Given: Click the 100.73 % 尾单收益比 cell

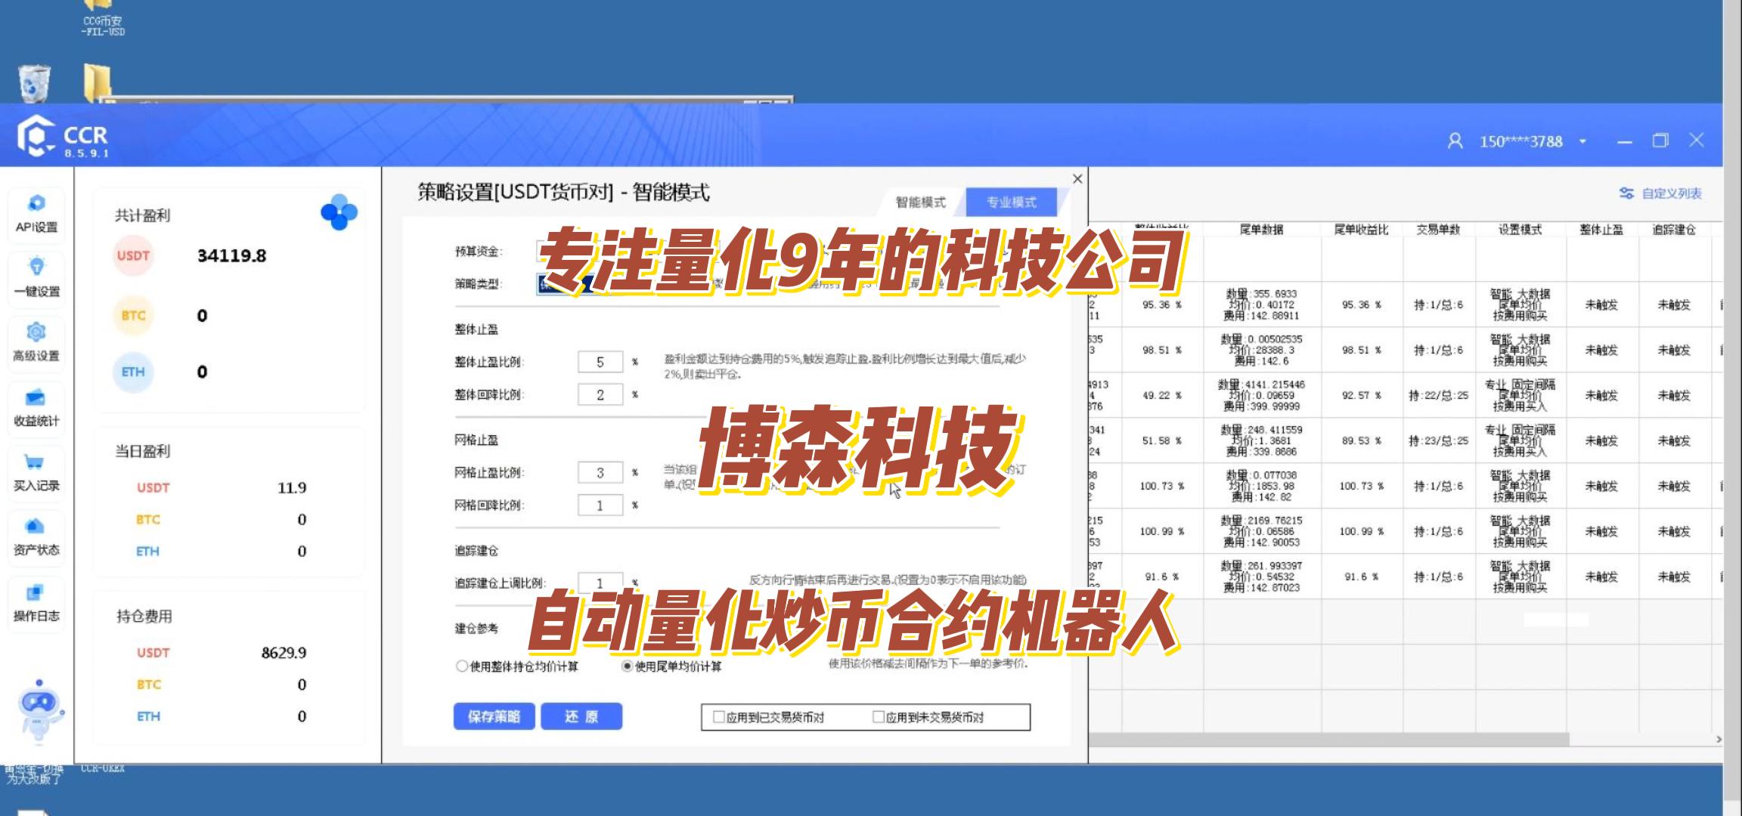Looking at the screenshot, I should [1361, 486].
